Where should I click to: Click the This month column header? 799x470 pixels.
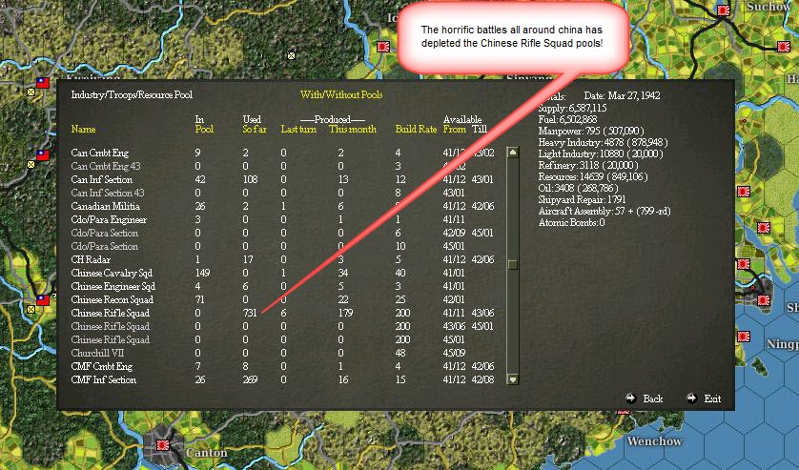353,130
